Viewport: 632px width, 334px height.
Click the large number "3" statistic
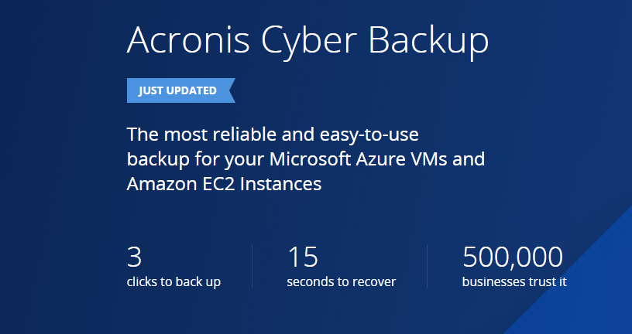click(x=134, y=257)
